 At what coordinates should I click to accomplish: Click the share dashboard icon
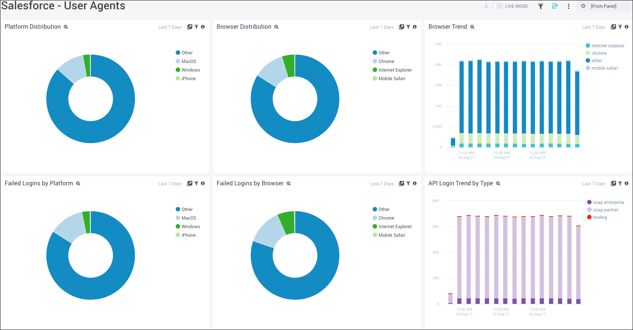(x=555, y=6)
